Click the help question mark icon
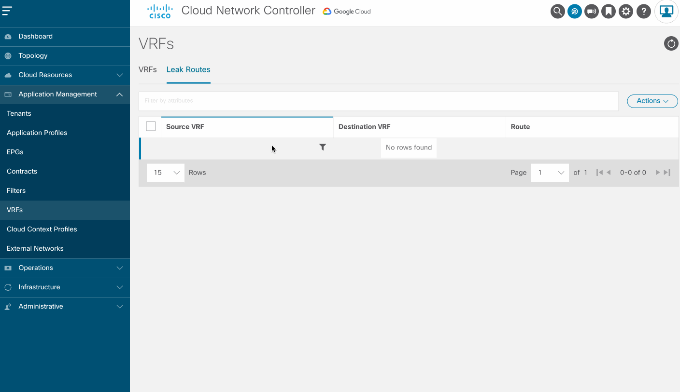This screenshot has width=680, height=392. [x=643, y=12]
